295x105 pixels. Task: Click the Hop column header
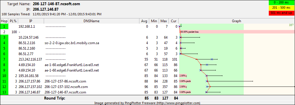tap(4, 21)
